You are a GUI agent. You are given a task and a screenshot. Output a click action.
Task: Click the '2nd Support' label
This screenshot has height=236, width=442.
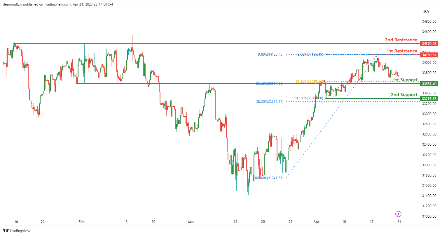(404, 95)
